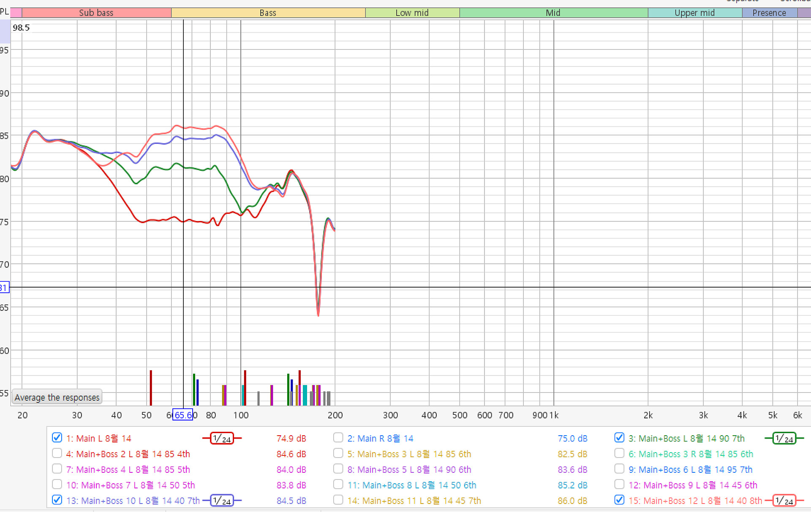The width and height of the screenshot is (811, 512).
Task: Click the 2k frequency axis label
Action: 648,415
